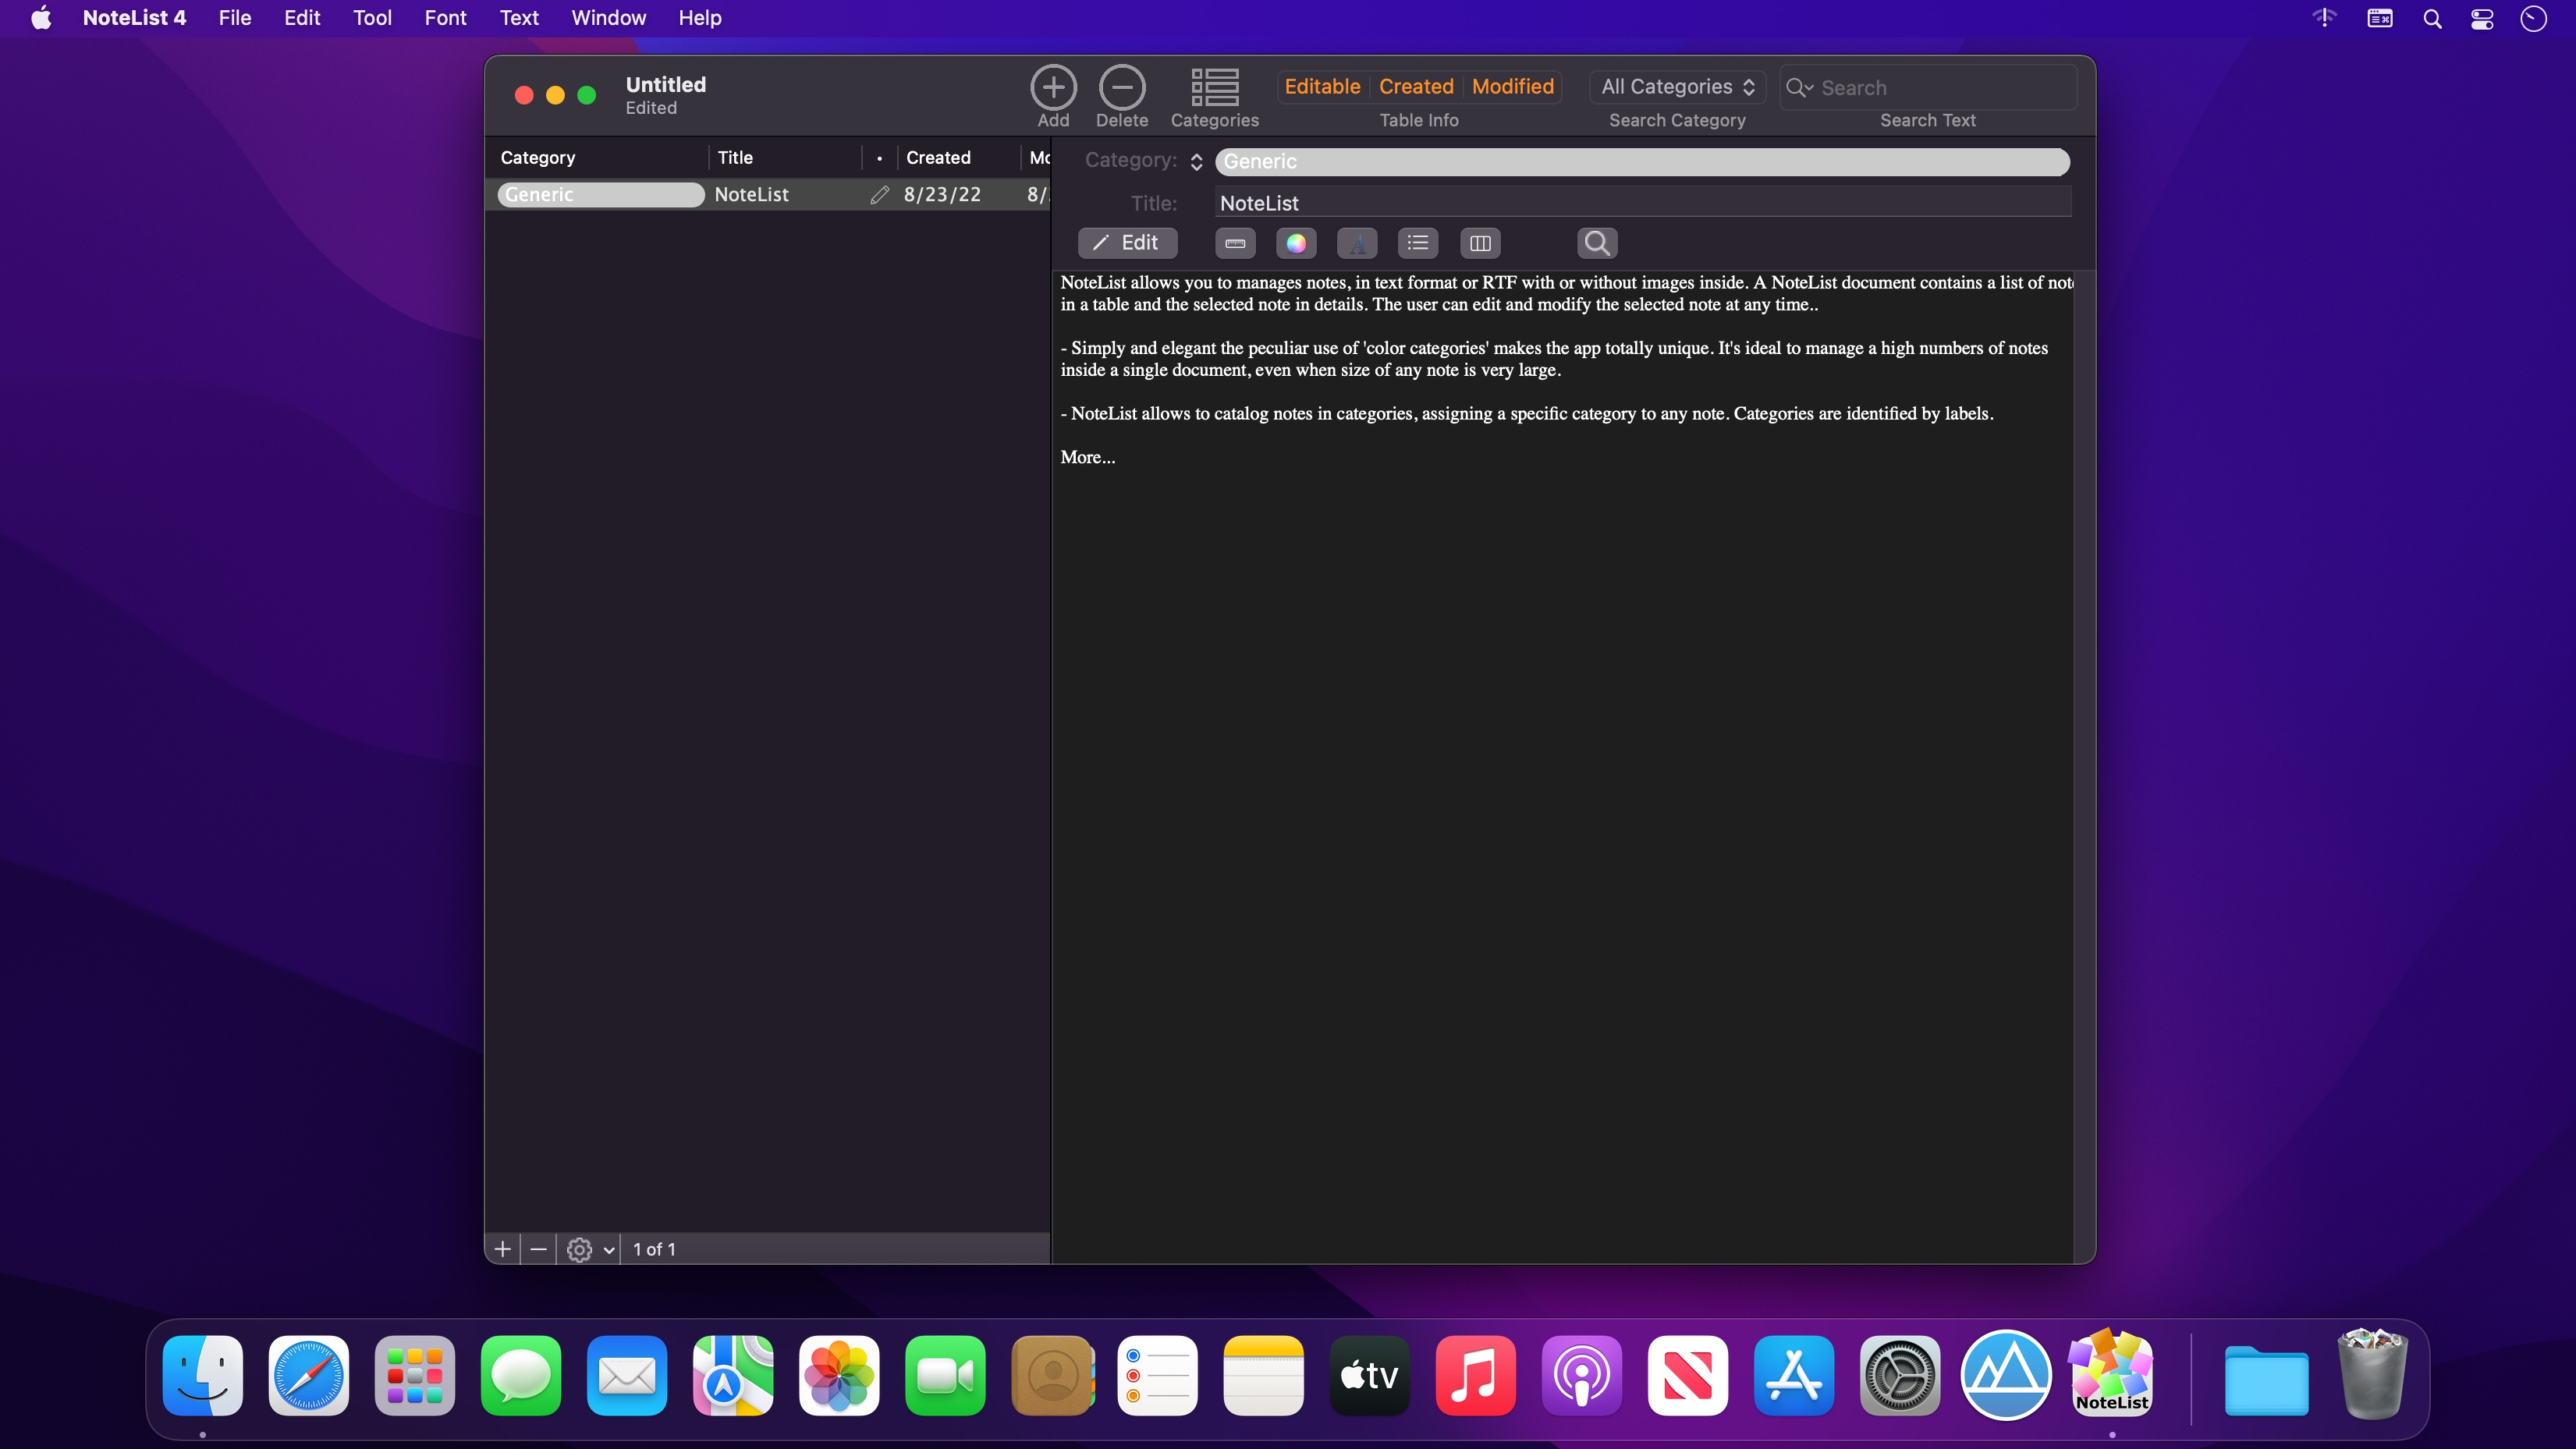Click the '1 of 1' note count label
Viewport: 2576px width, 1449px height.
coord(654,1249)
